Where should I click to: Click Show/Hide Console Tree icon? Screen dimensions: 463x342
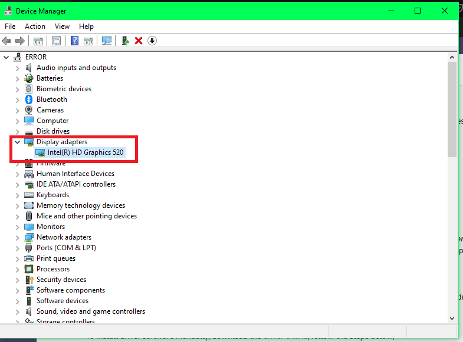[x=38, y=41]
